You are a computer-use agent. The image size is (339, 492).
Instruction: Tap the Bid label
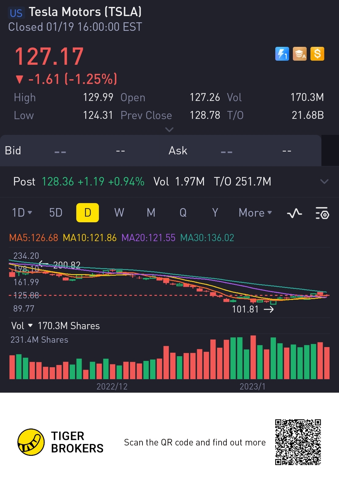click(x=13, y=151)
